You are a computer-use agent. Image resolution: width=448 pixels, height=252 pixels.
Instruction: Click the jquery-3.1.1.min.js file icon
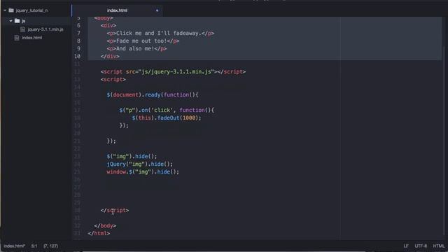(23, 29)
